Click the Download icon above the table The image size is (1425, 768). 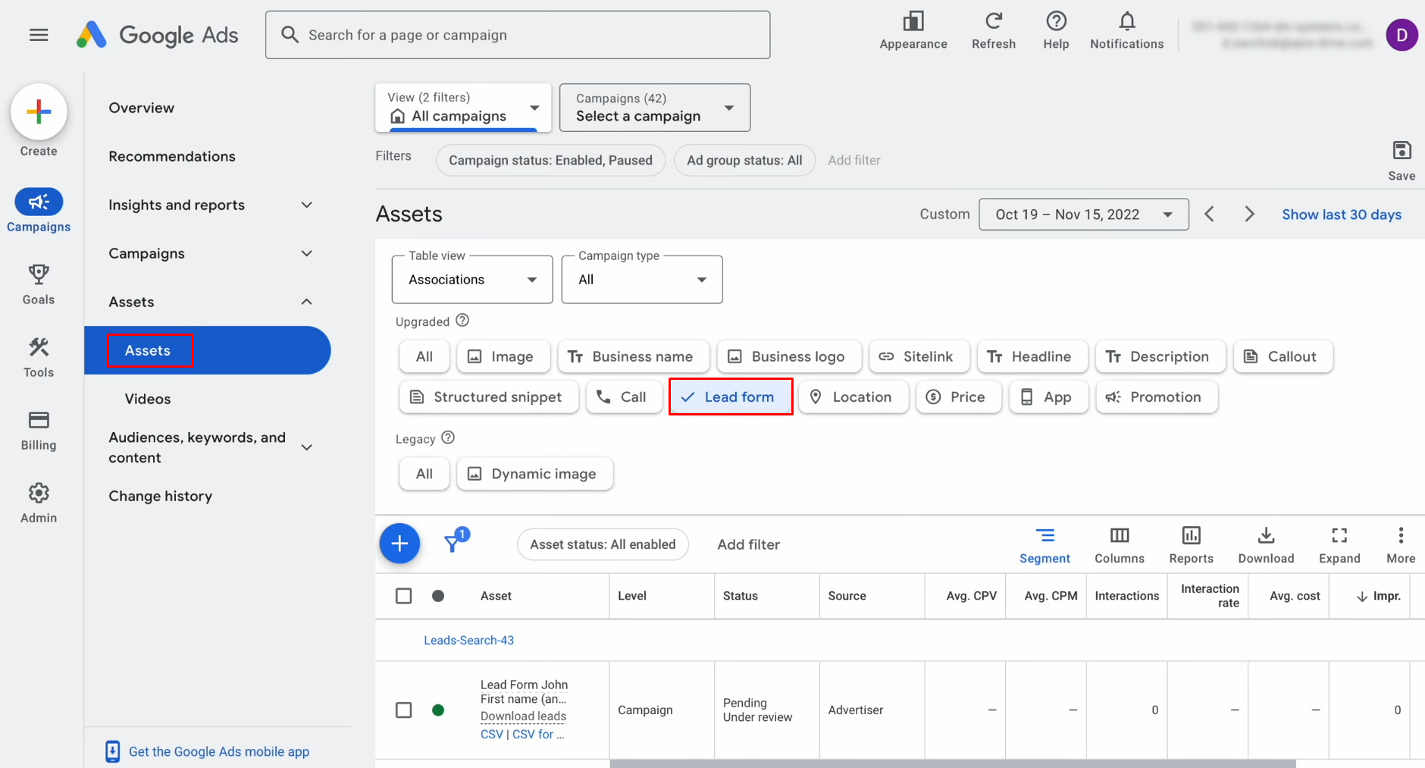(1266, 536)
